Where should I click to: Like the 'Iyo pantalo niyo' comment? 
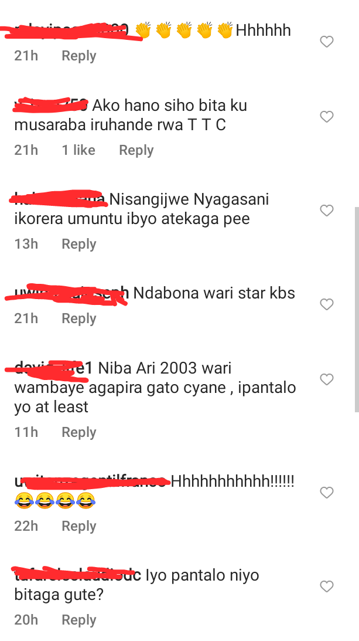327,586
